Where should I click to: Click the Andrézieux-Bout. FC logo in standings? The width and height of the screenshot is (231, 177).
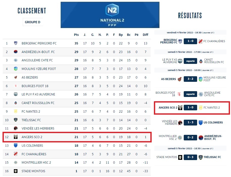[x=16, y=52]
